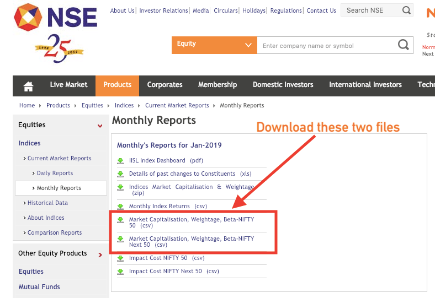Open Live Market menu
This screenshot has width=435, height=298.
click(68, 85)
